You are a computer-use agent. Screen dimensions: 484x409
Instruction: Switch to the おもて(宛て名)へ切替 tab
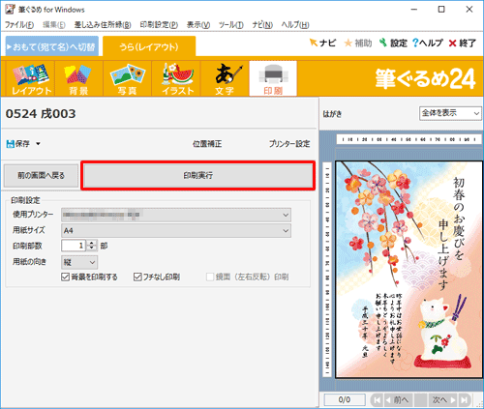52,46
